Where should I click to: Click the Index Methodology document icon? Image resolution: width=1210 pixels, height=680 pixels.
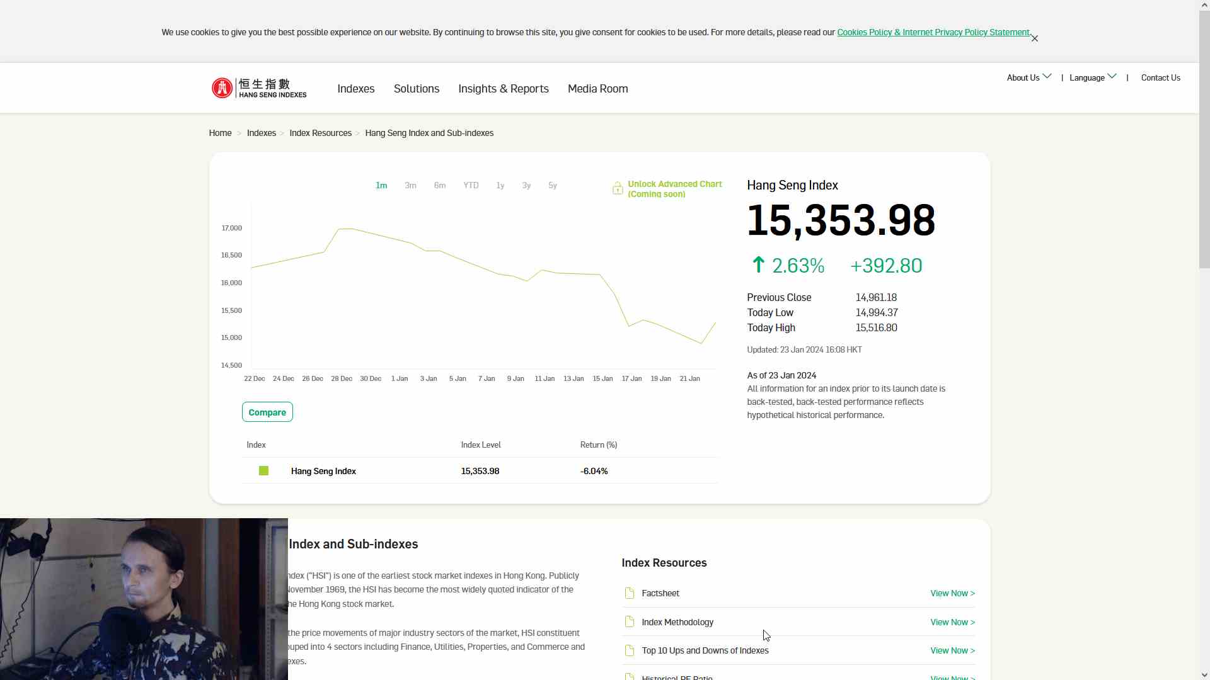[x=629, y=622]
